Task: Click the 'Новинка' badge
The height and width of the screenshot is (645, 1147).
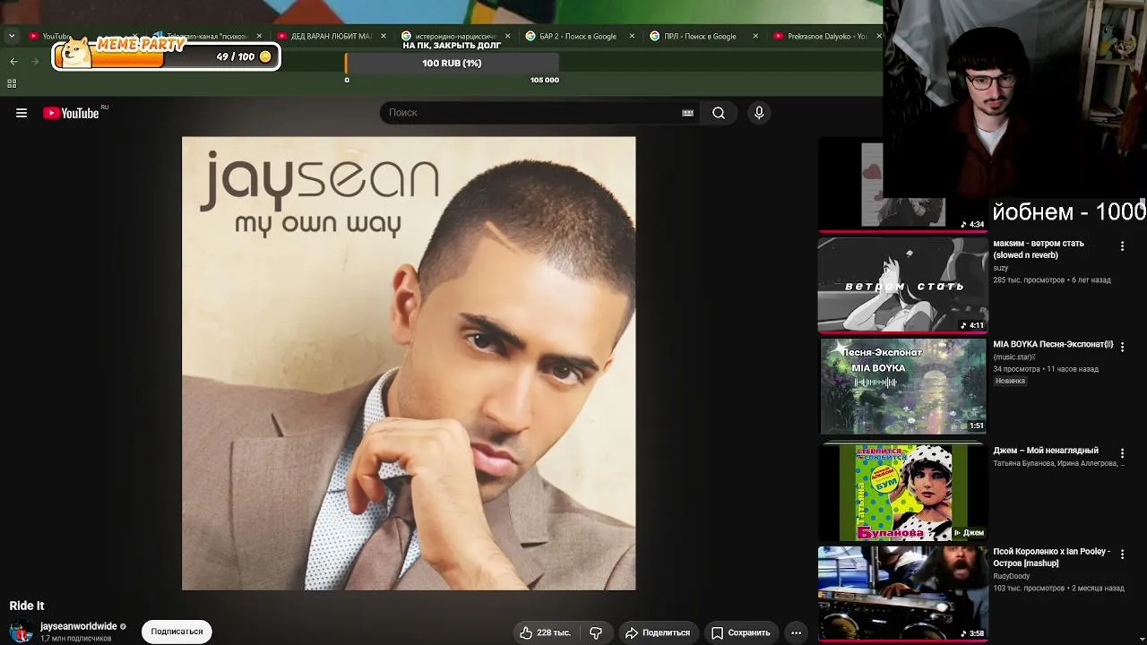Action: 1010,381
